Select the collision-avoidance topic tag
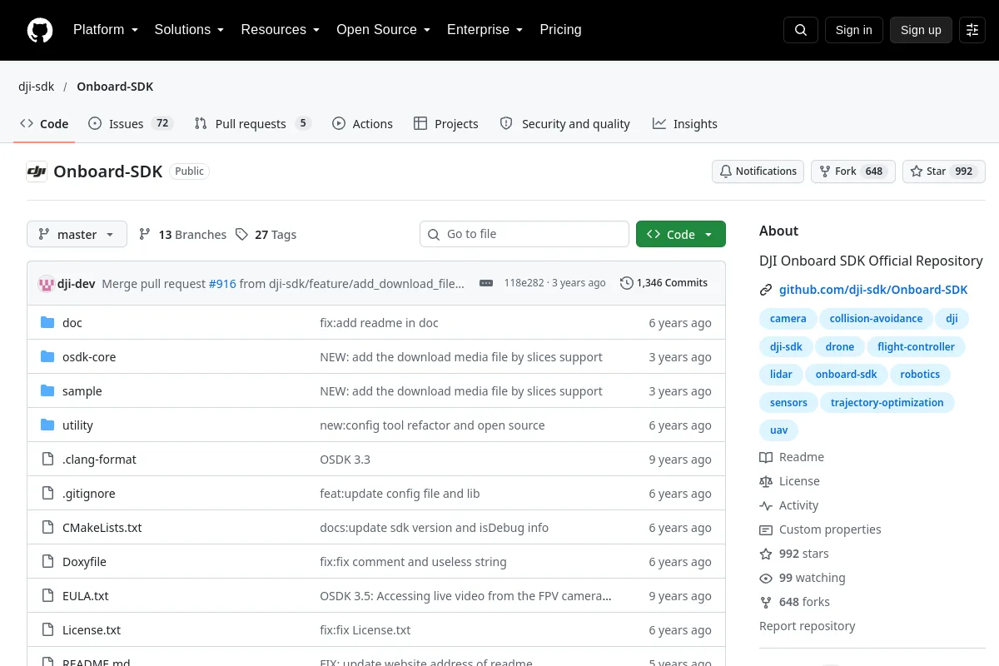This screenshot has width=999, height=666. 876,319
